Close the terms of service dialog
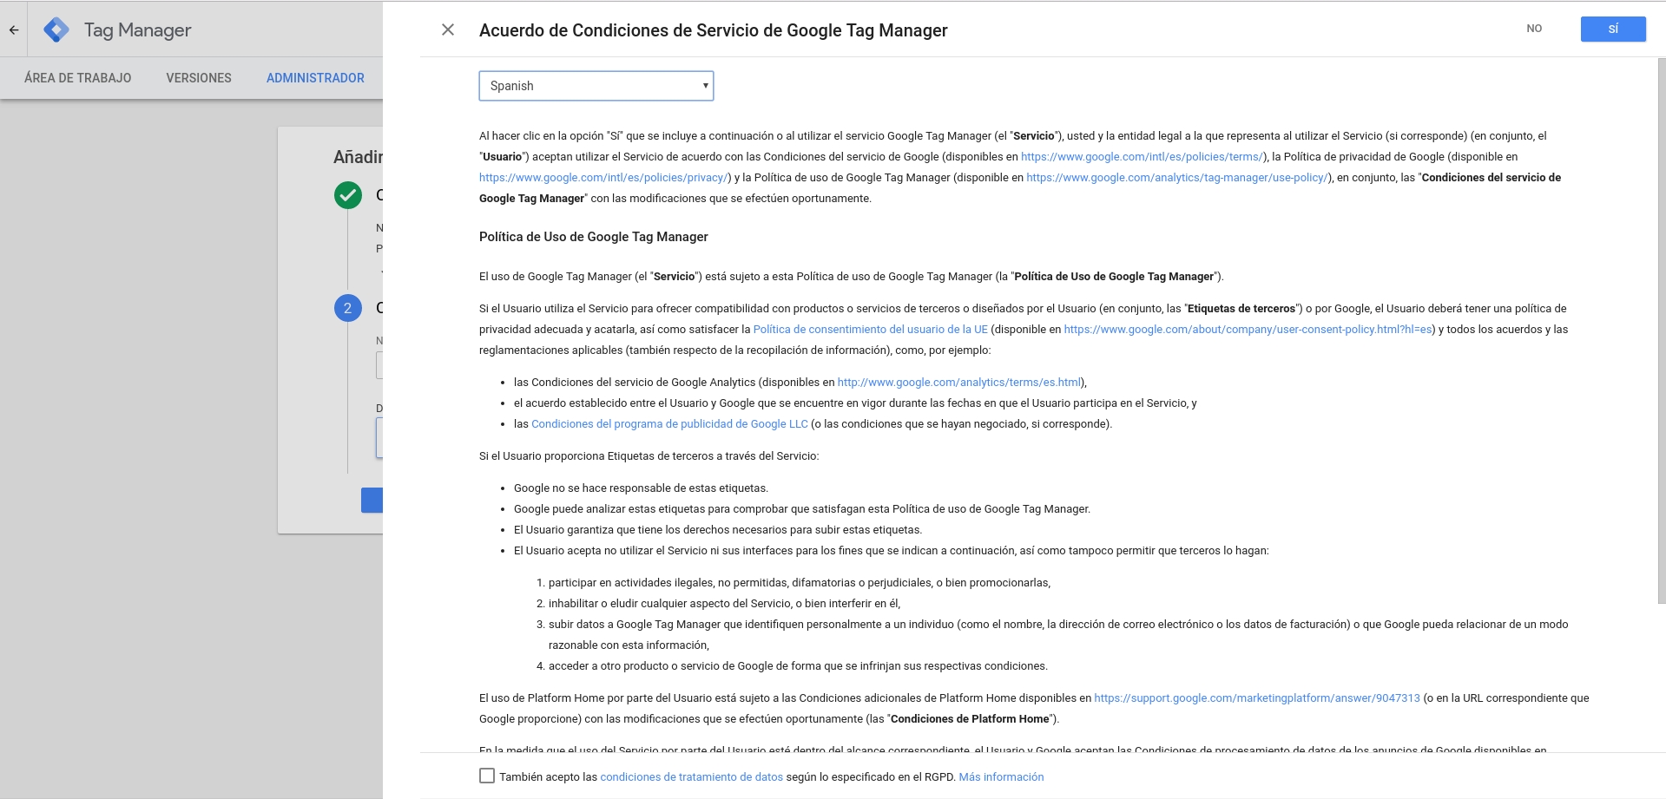 click(448, 29)
